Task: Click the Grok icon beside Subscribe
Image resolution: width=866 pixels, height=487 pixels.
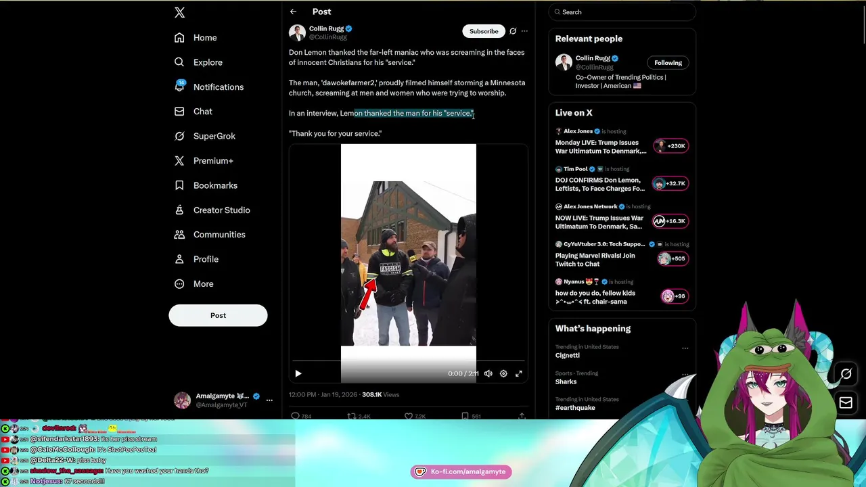Action: click(513, 31)
